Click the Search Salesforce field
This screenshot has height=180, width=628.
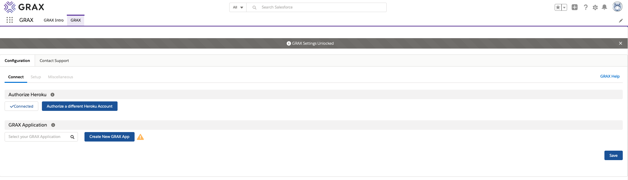click(316, 7)
